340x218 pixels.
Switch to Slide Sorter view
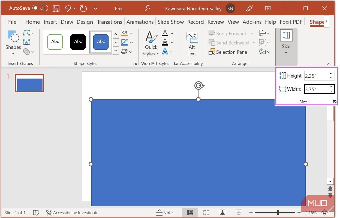point(206,213)
